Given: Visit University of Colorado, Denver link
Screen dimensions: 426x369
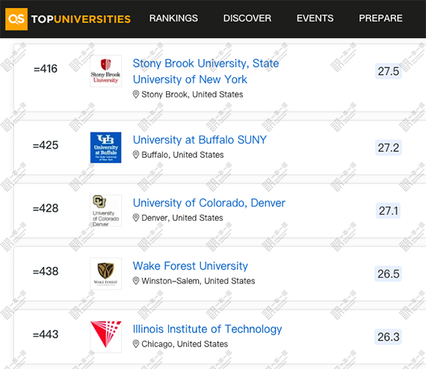Looking at the screenshot, I should pyautogui.click(x=209, y=203).
